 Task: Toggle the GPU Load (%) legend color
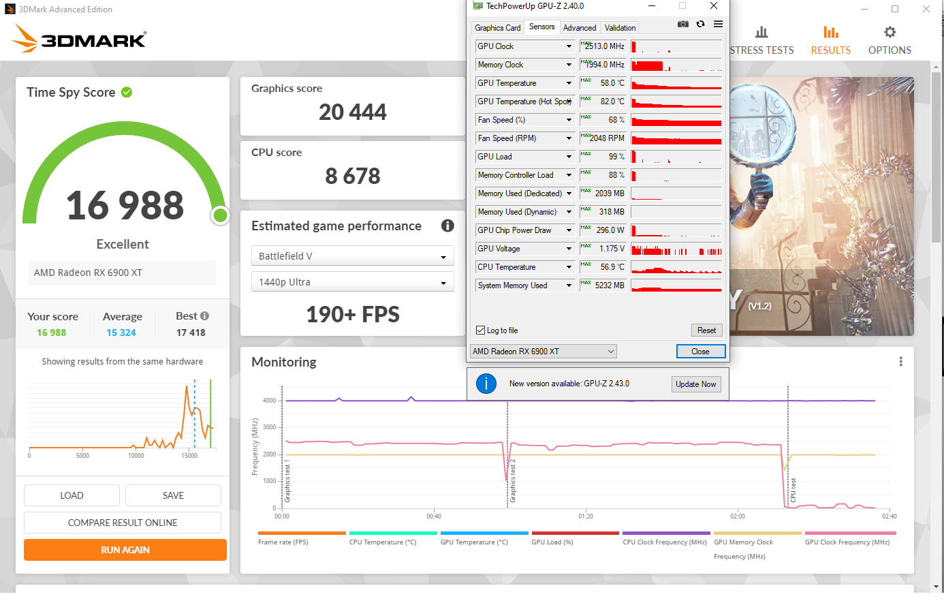575,533
